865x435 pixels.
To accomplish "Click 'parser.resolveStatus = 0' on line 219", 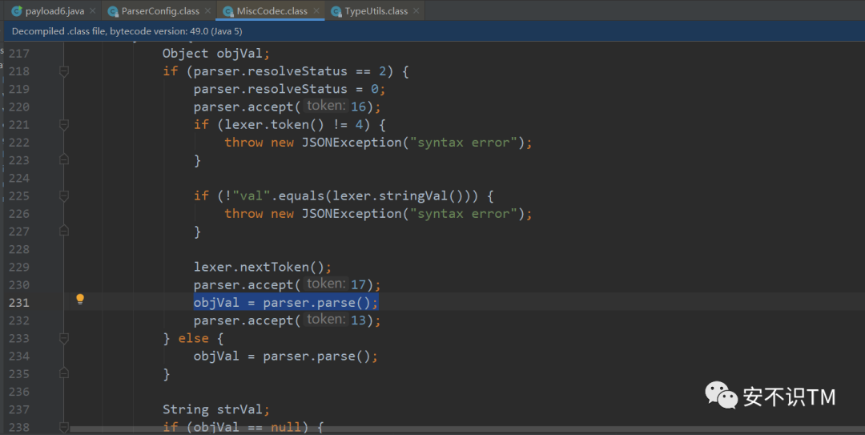I will [286, 89].
